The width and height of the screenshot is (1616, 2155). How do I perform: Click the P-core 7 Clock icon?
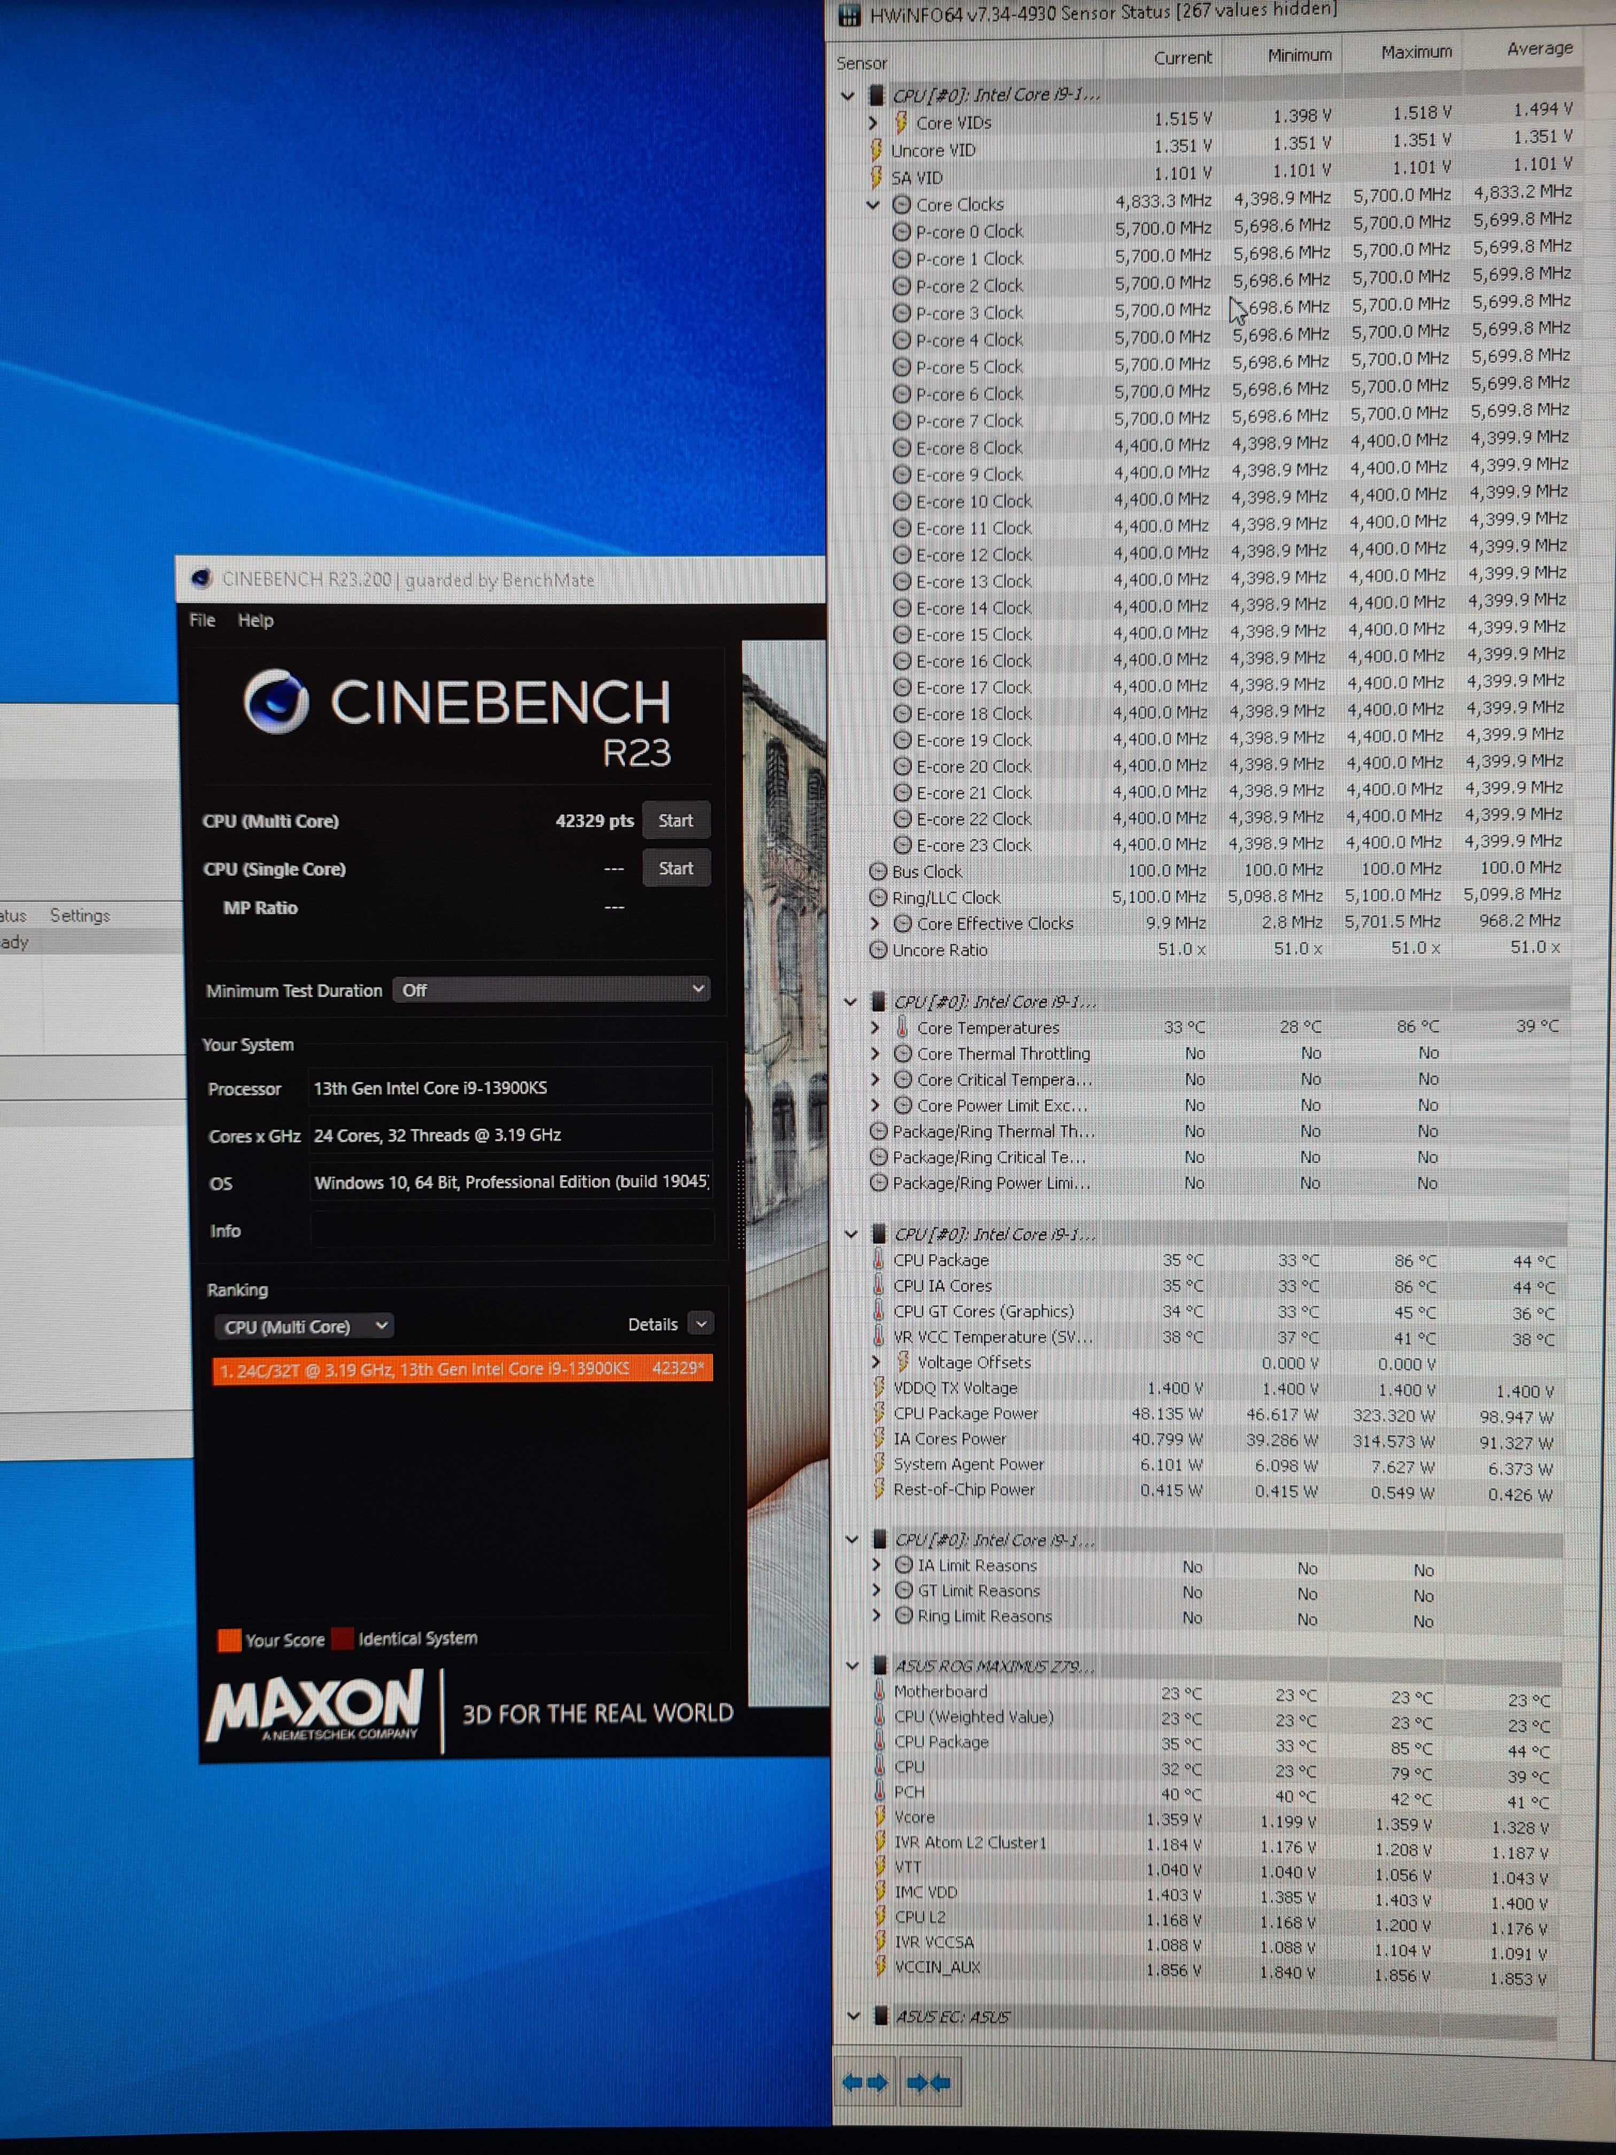[x=902, y=422]
